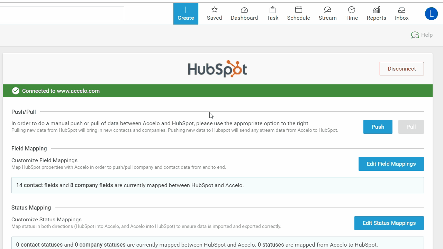This screenshot has height=249, width=443.
Task: Disconnect the HubSpot integration
Action: coord(401,69)
